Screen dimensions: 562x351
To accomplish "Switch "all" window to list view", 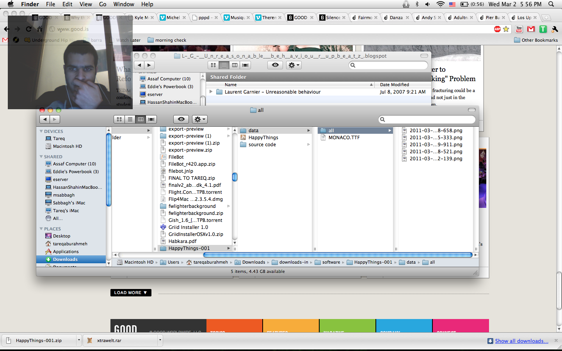I will 130,119.
